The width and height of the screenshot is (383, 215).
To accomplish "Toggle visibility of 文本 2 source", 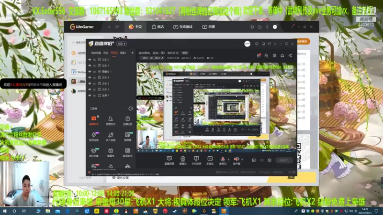I will click(90, 59).
